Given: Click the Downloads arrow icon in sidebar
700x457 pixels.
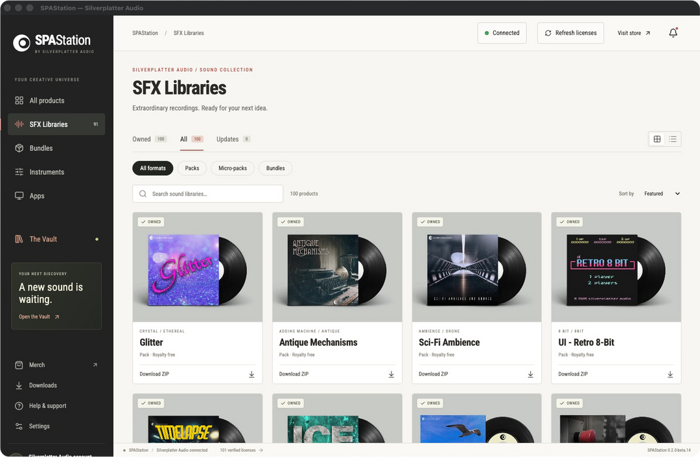Looking at the screenshot, I should point(19,385).
